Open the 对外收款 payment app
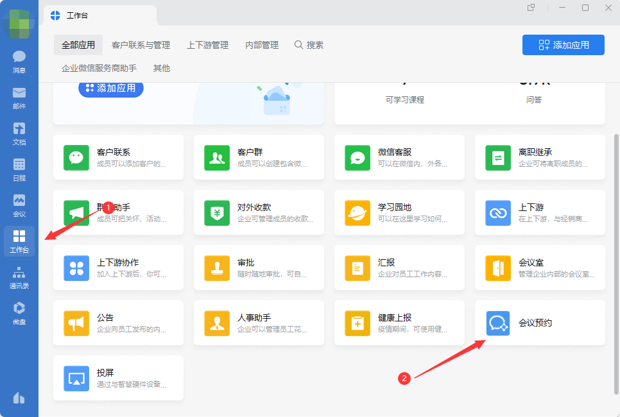Image resolution: width=620 pixels, height=417 pixels. click(x=217, y=213)
